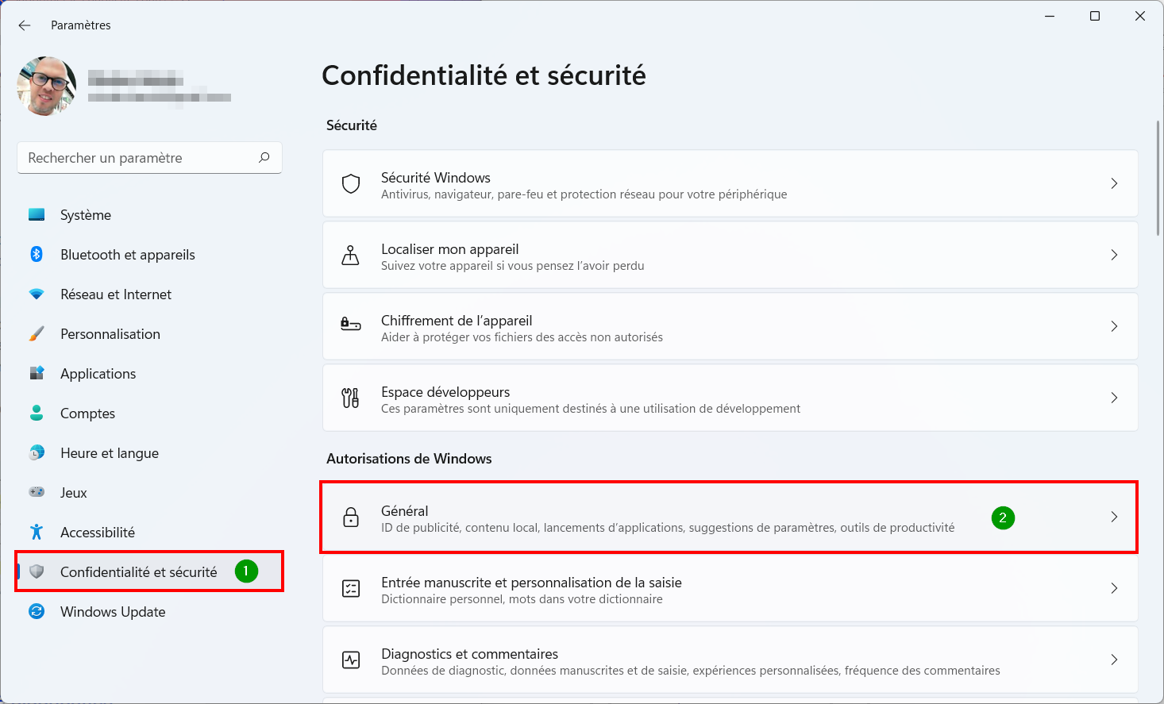This screenshot has height=704, width=1164.
Task: Expand Localiser mon appareil with its chevron
Action: point(1114,255)
